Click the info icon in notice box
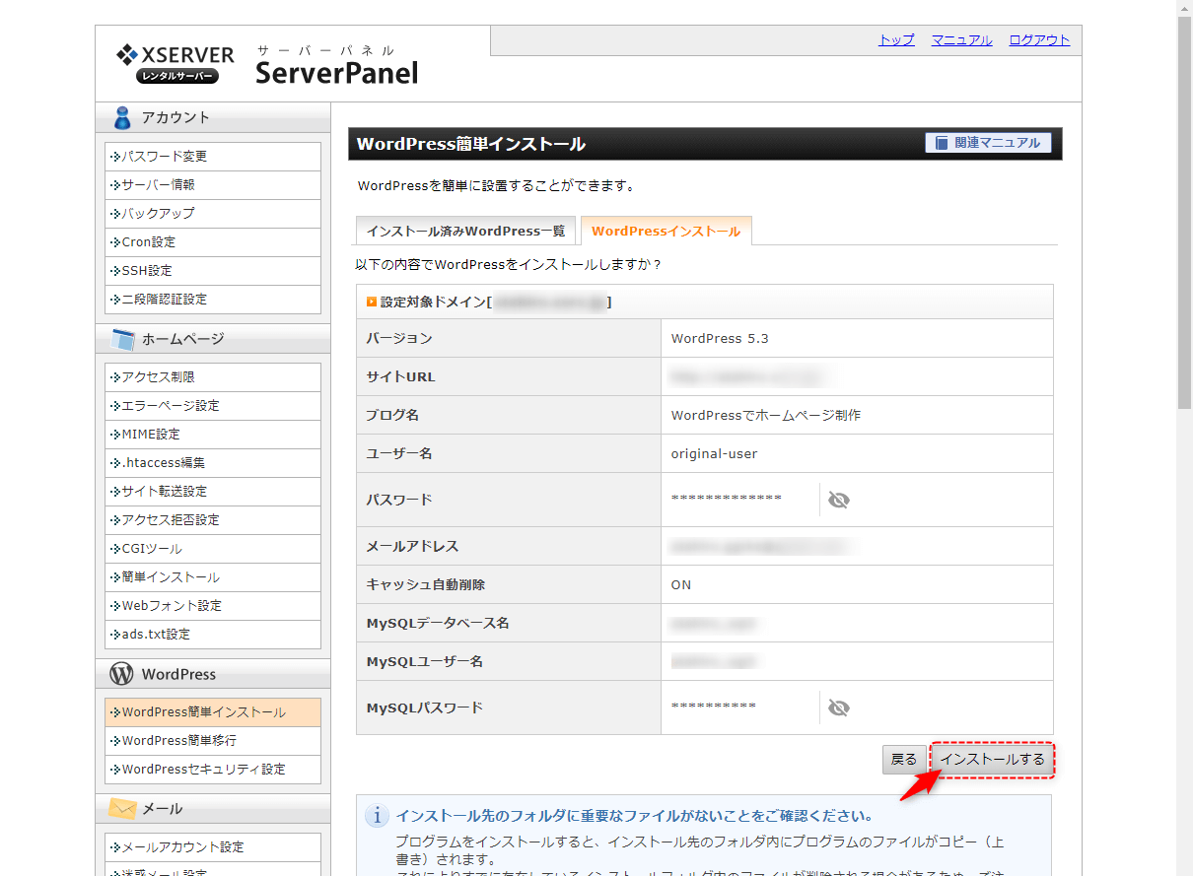Viewport: 1193px width, 876px height. click(377, 816)
